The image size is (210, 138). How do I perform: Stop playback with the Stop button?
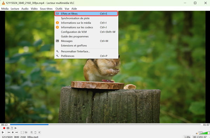coord(13,132)
